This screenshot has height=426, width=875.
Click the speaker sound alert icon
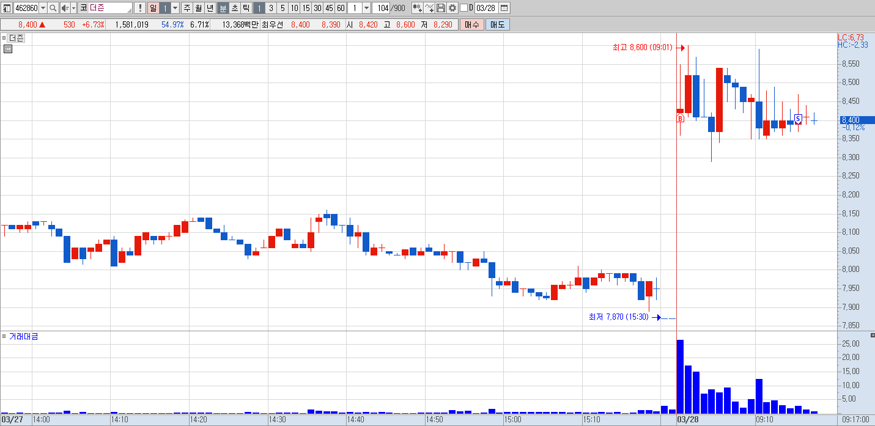click(64, 8)
